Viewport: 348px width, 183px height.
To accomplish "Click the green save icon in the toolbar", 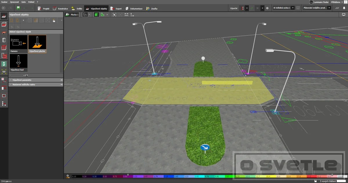I will pos(19,8).
